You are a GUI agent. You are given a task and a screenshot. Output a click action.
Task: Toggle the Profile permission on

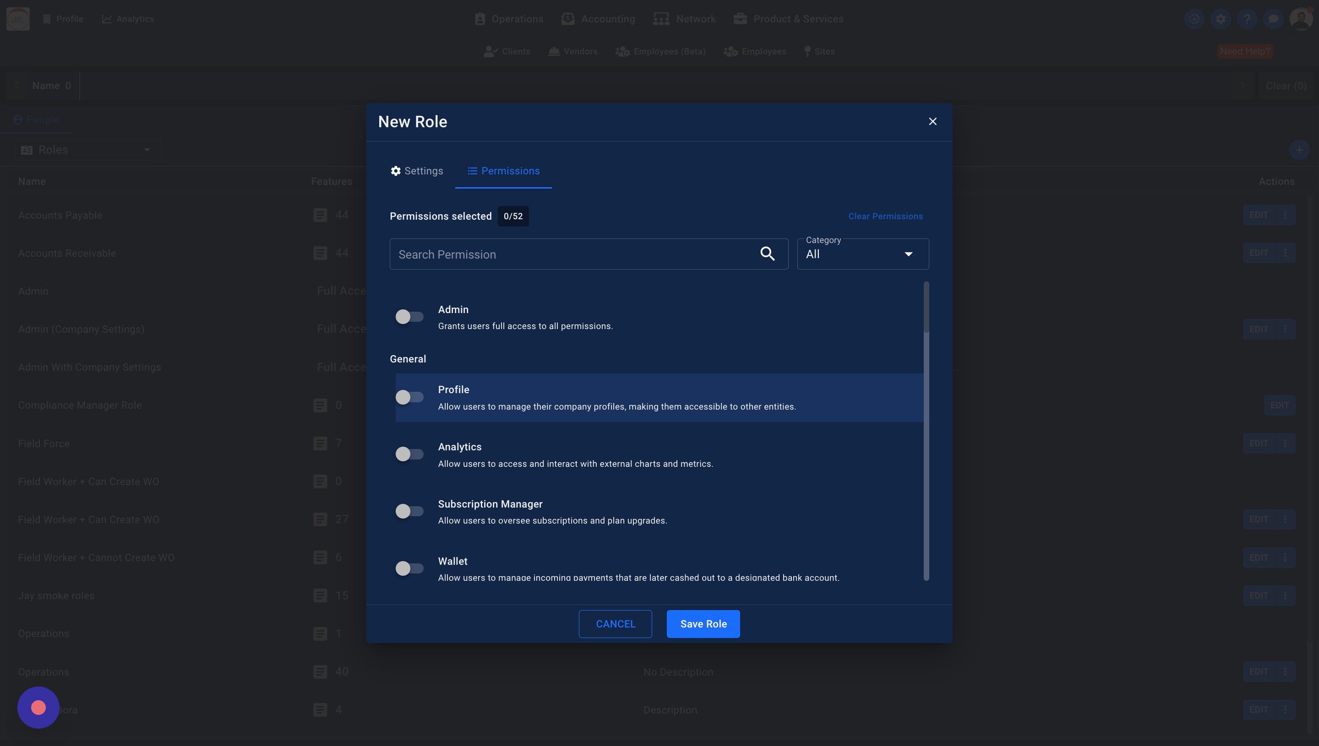409,397
